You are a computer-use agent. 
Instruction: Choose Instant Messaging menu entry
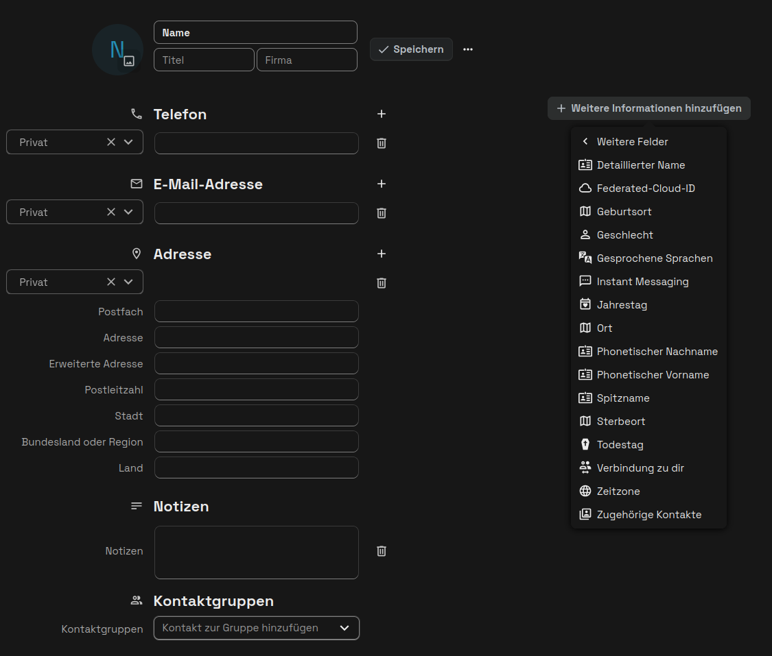tap(642, 282)
